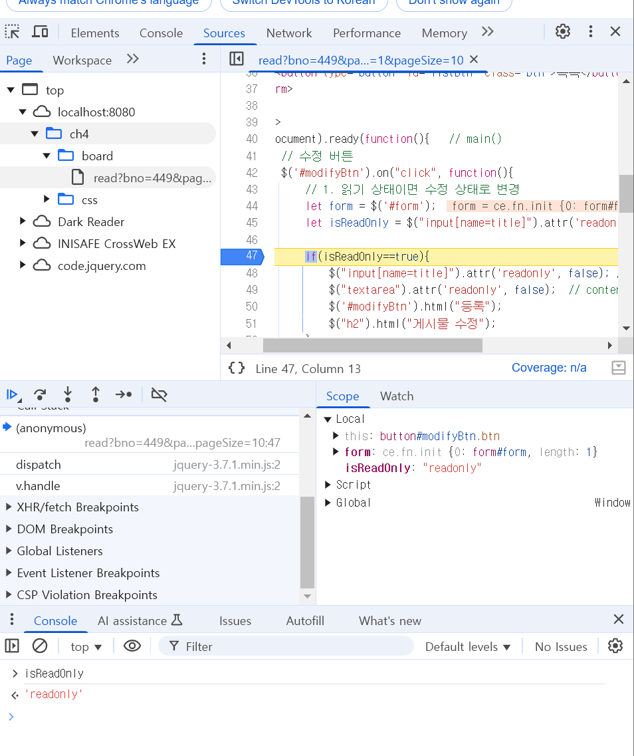Expand the code.jquery.com node
Image resolution: width=634 pixels, height=756 pixels.
(22, 265)
